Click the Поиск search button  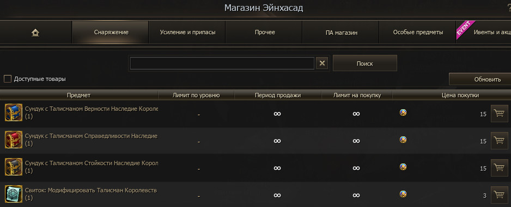[364, 63]
